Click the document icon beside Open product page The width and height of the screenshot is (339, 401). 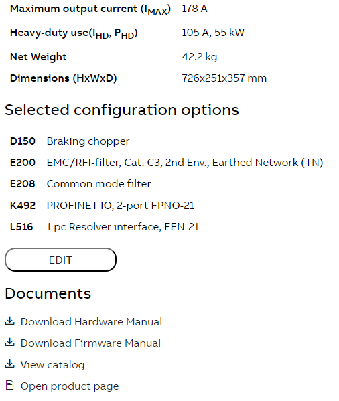click(10, 385)
